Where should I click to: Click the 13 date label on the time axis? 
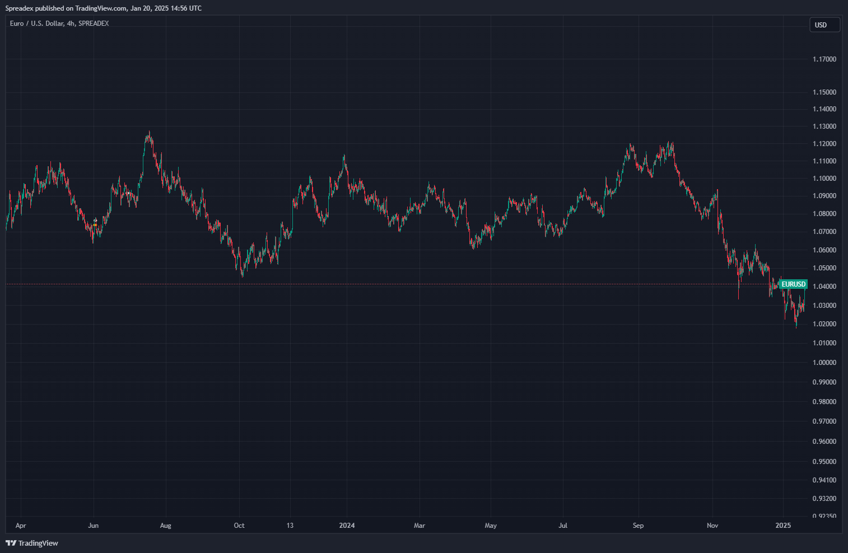290,526
